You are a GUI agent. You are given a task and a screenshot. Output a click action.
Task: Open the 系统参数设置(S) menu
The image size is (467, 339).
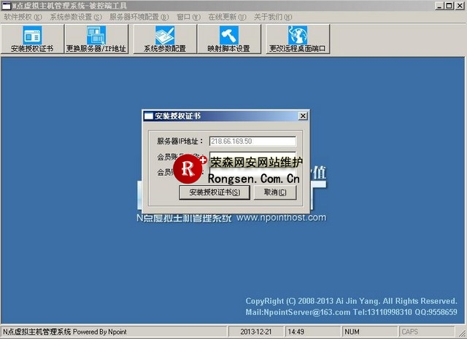(x=76, y=16)
